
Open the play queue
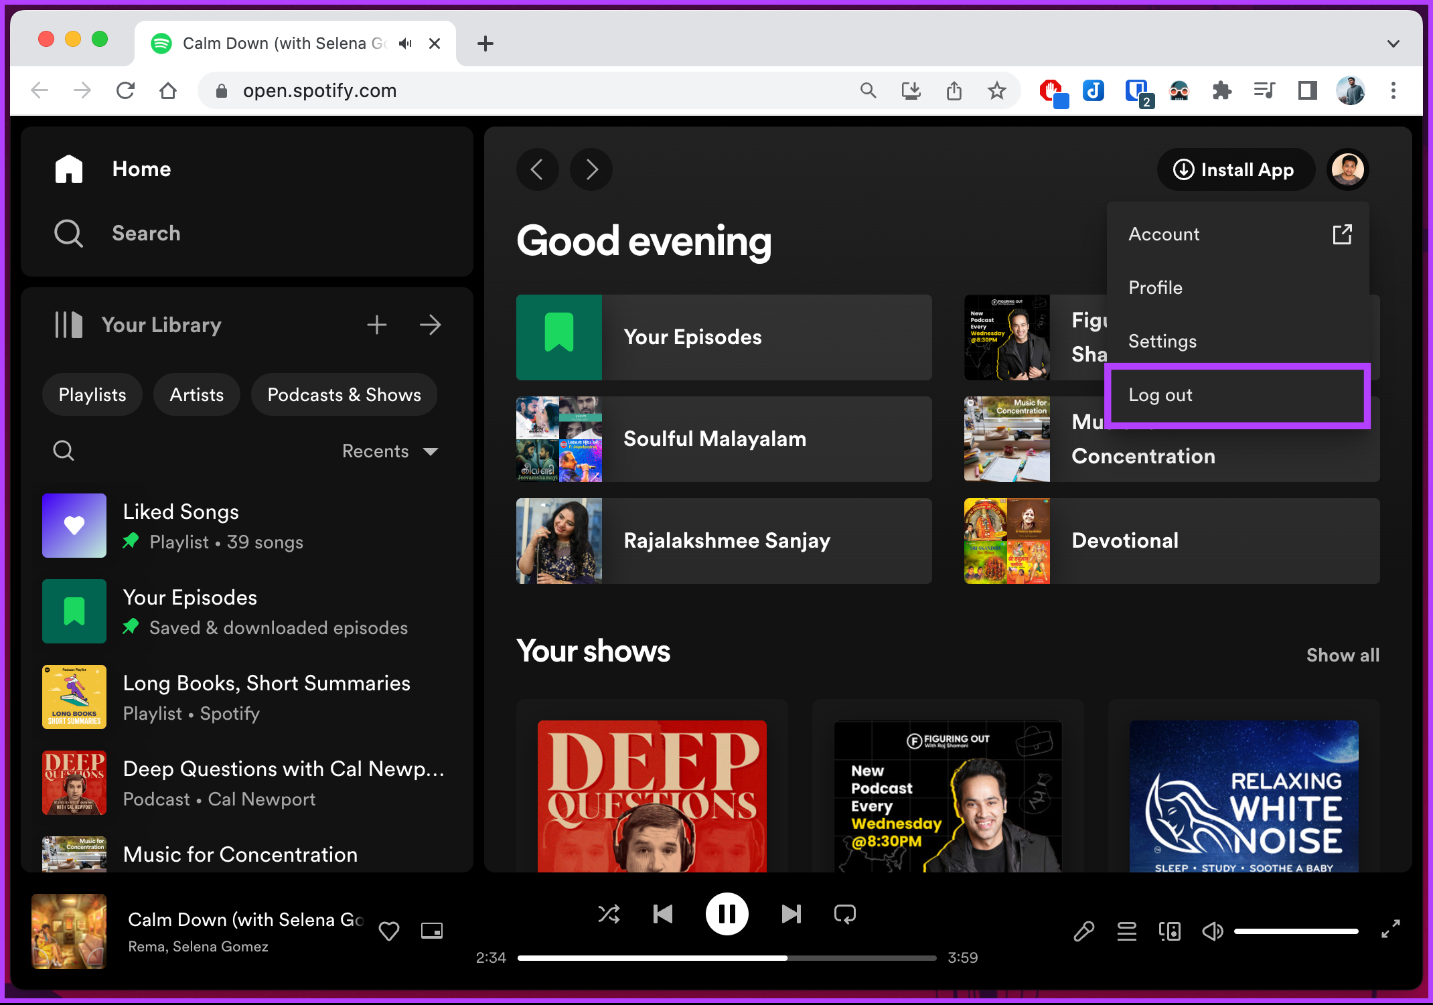1127,931
